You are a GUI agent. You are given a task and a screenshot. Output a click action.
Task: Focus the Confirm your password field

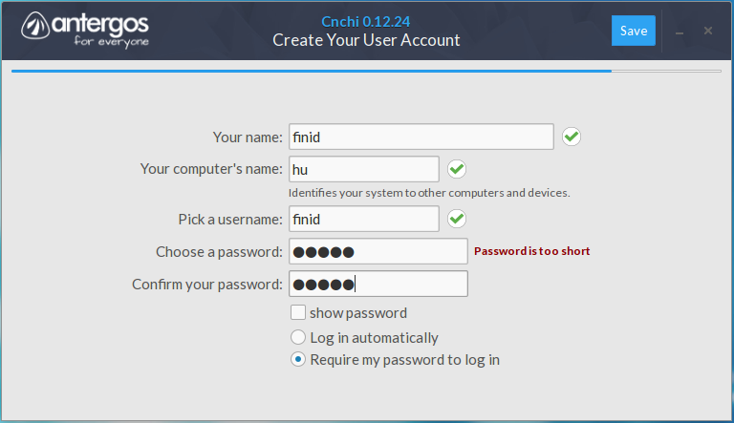[378, 284]
